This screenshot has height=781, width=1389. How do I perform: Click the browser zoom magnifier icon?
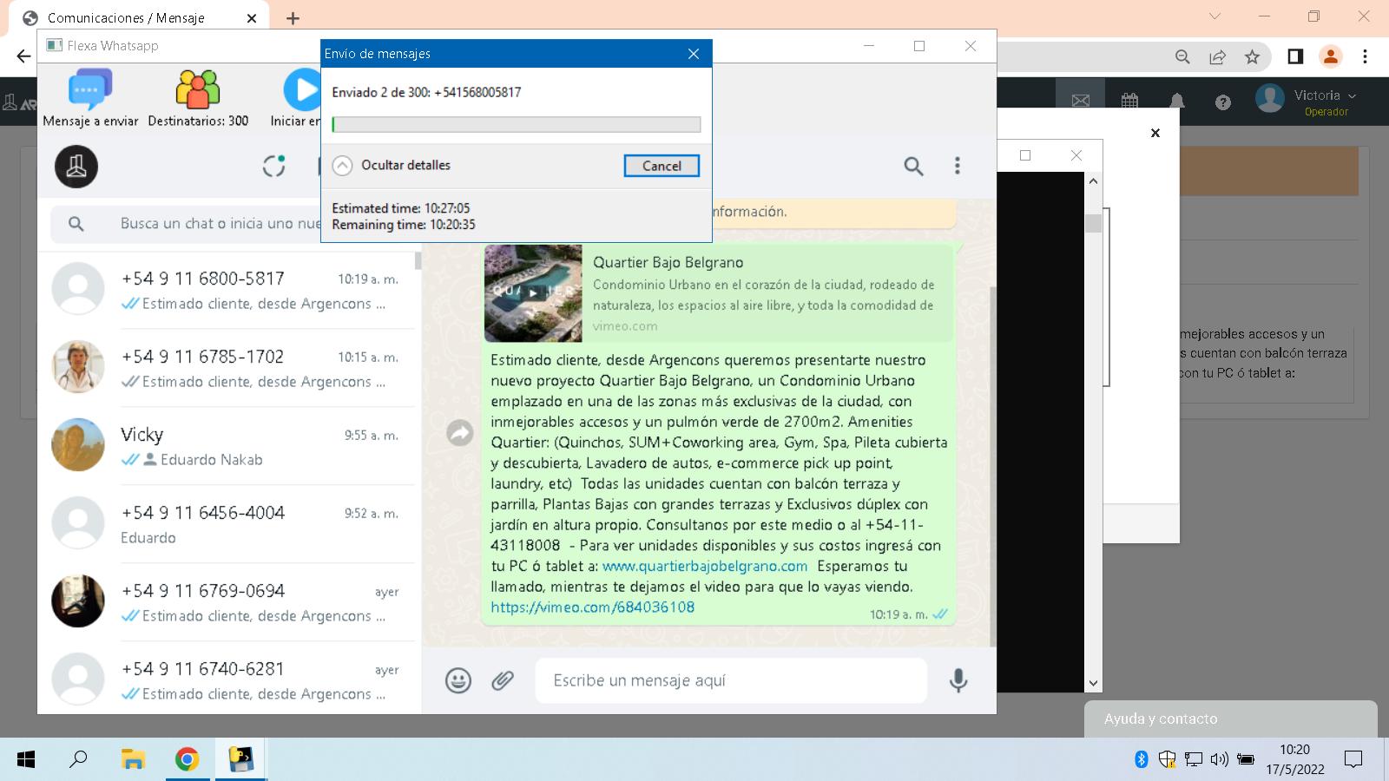pyautogui.click(x=1182, y=56)
